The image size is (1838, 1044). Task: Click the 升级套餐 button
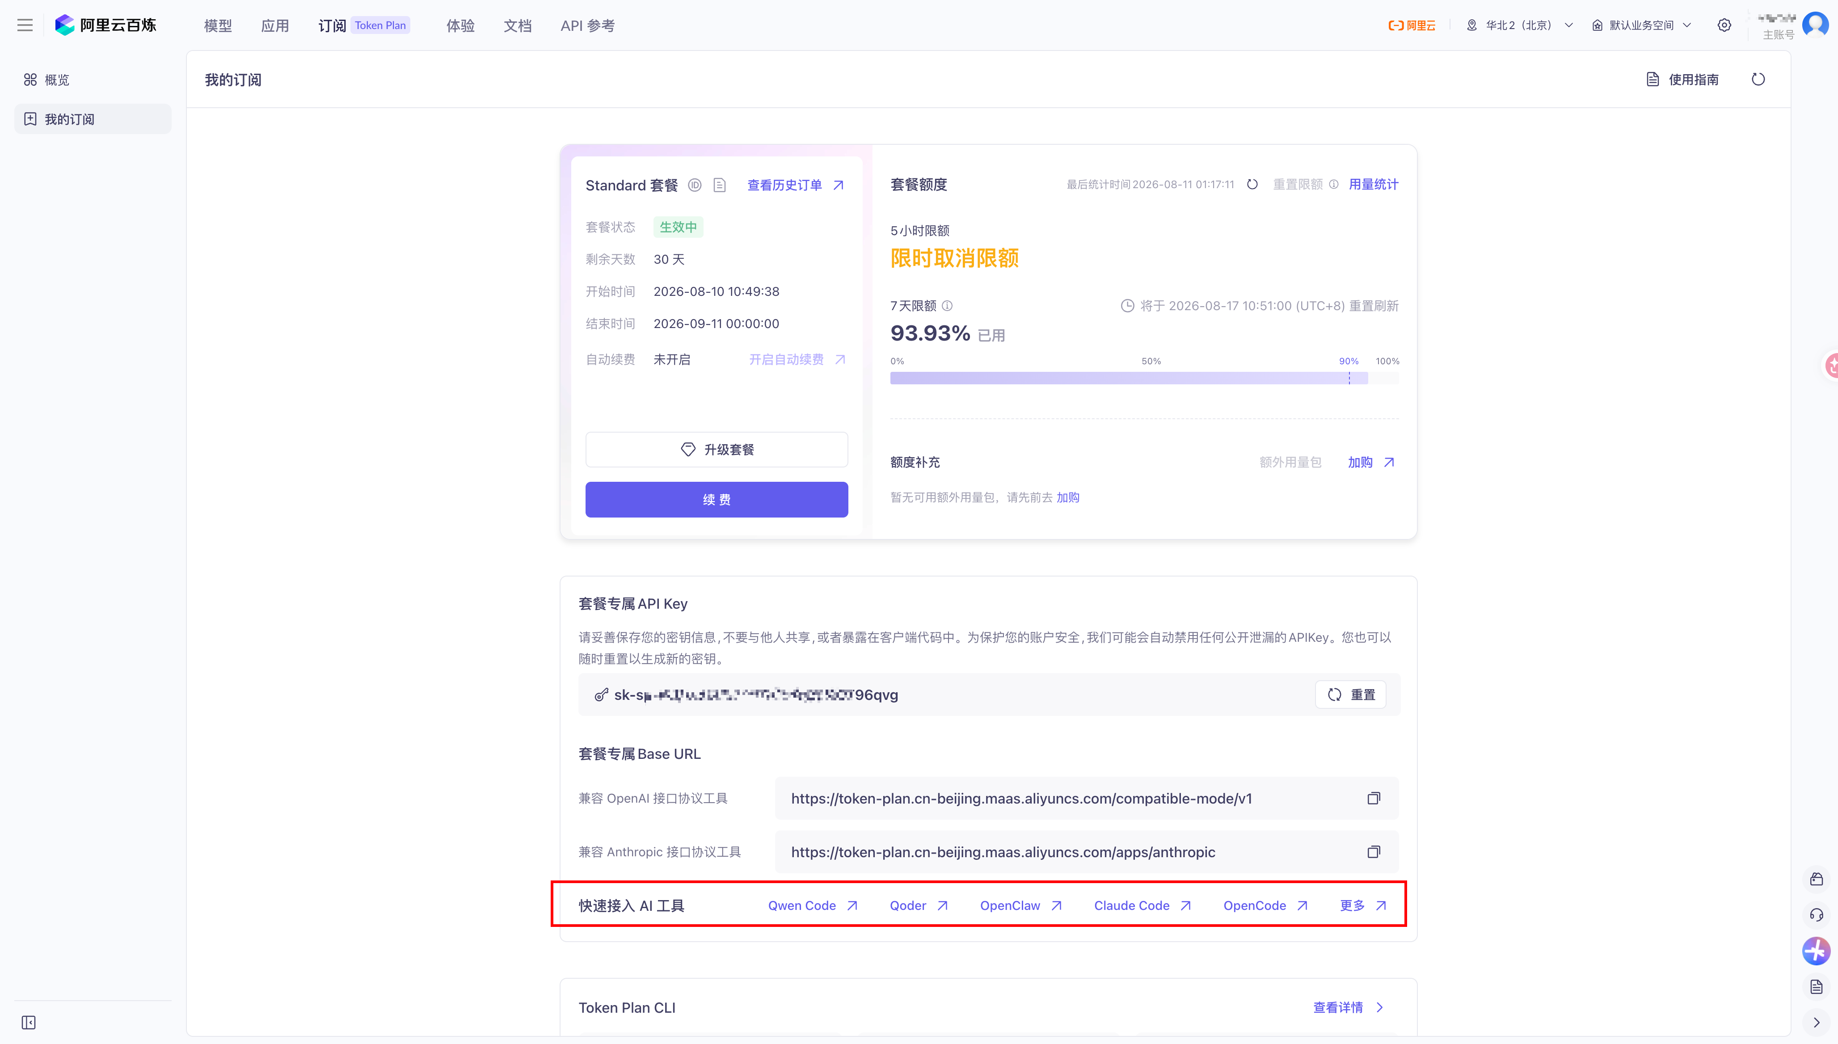[x=717, y=450]
